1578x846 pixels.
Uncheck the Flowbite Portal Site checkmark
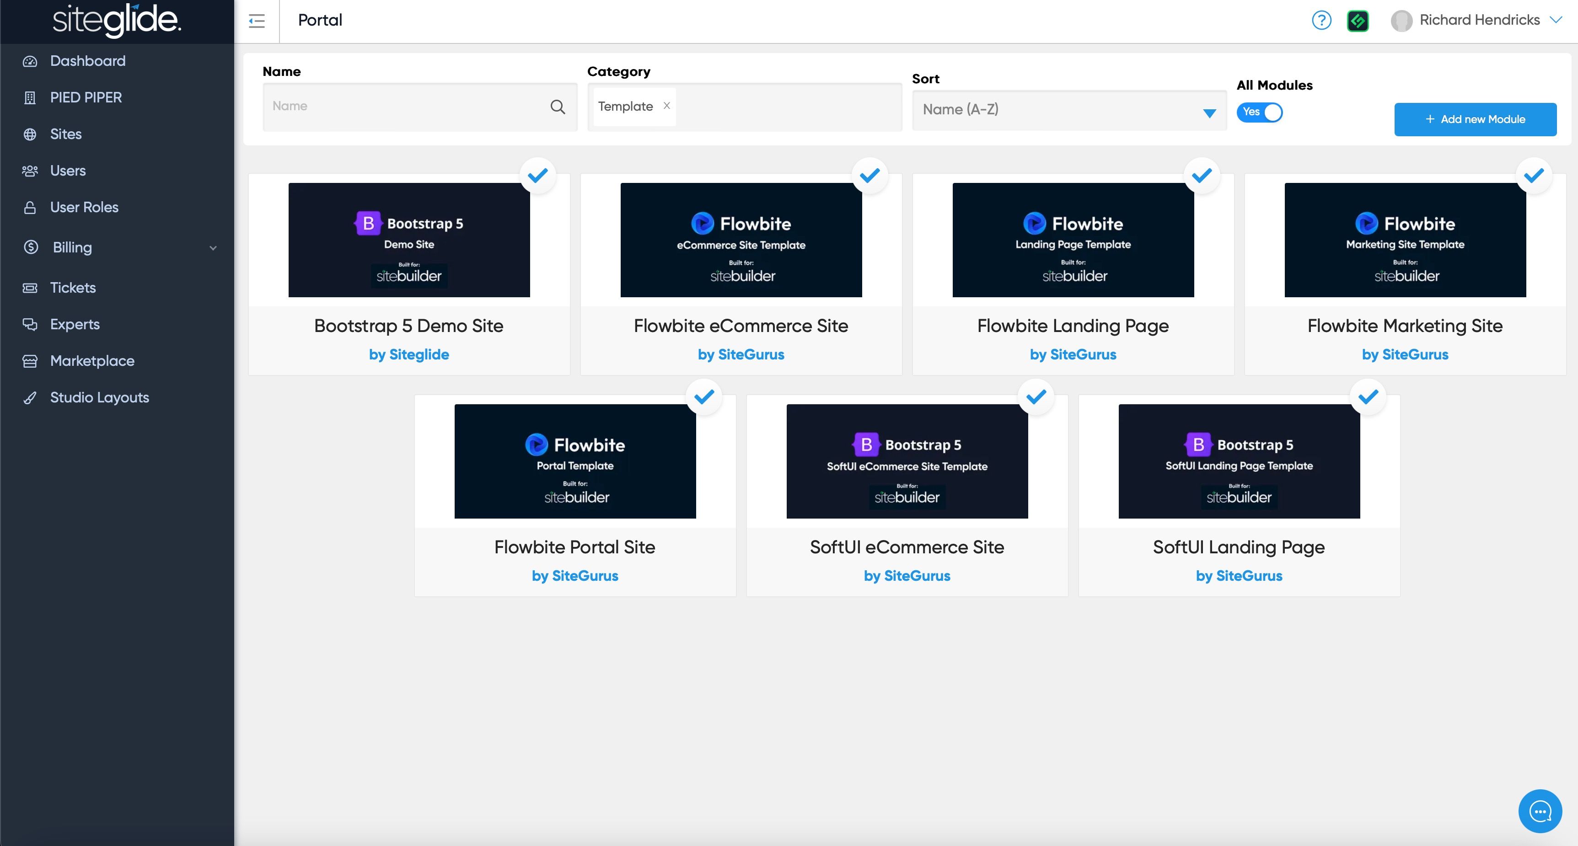point(704,397)
